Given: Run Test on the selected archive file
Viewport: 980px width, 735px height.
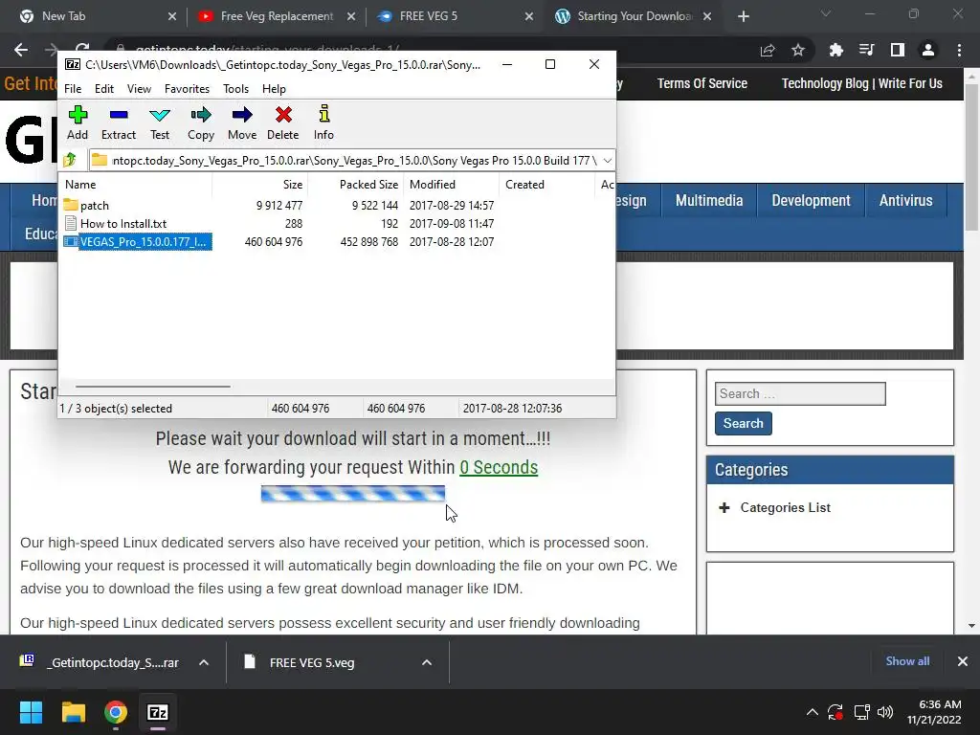Looking at the screenshot, I should click(160, 123).
